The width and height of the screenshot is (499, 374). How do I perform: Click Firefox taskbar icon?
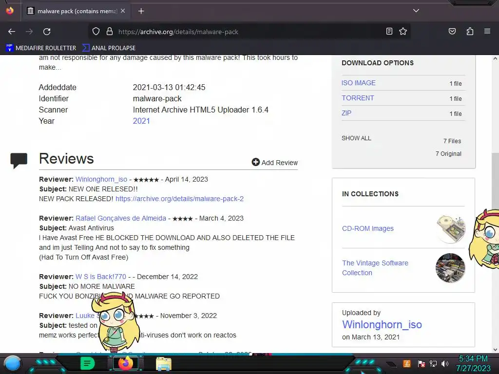pos(125,363)
